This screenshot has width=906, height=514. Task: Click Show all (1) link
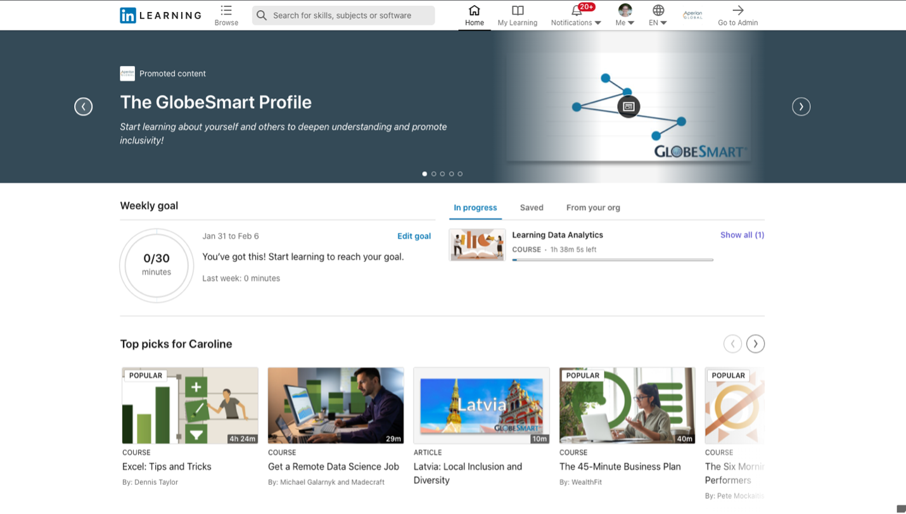click(742, 235)
